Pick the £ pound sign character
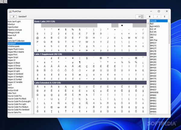181x130 pixels. click(x=59, y=58)
